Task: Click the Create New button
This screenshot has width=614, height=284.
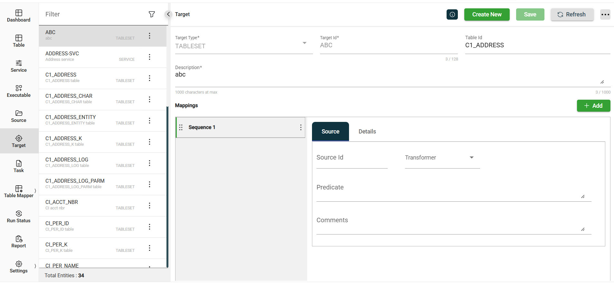Action: [x=486, y=14]
